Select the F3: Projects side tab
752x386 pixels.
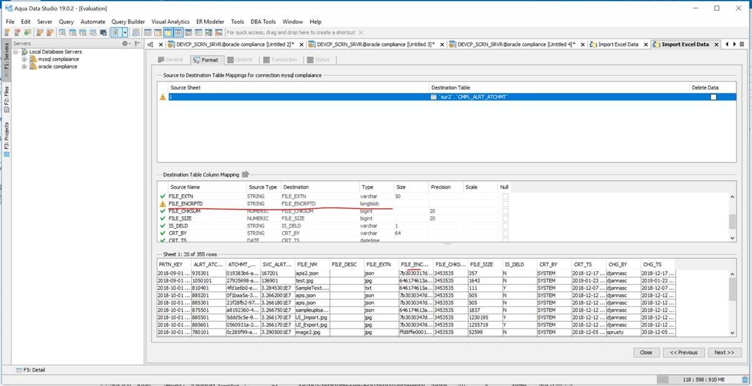6,138
